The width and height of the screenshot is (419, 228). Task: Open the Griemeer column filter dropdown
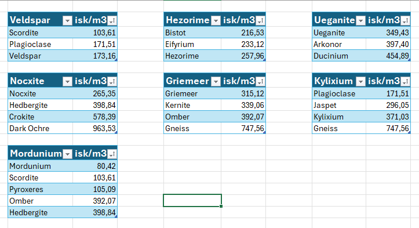pyautogui.click(x=216, y=82)
